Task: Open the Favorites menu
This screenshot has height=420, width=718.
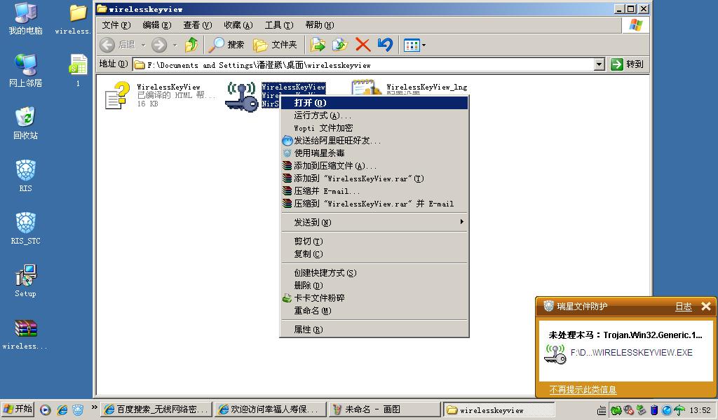Action: tap(238, 25)
